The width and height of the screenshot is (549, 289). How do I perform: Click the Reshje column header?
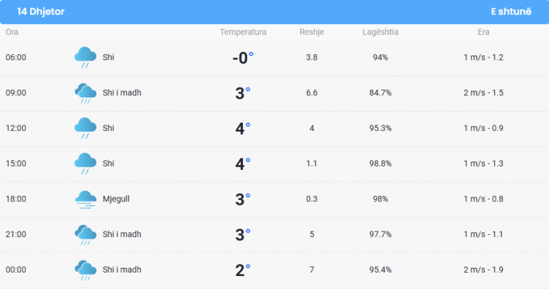click(x=312, y=32)
